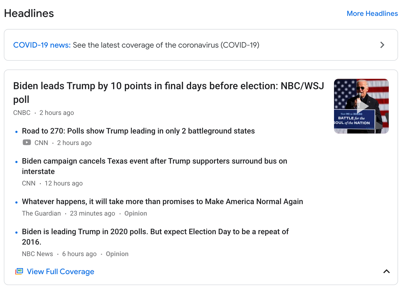Collapse the story card with up chevron
This screenshot has width=403, height=290.
[386, 271]
